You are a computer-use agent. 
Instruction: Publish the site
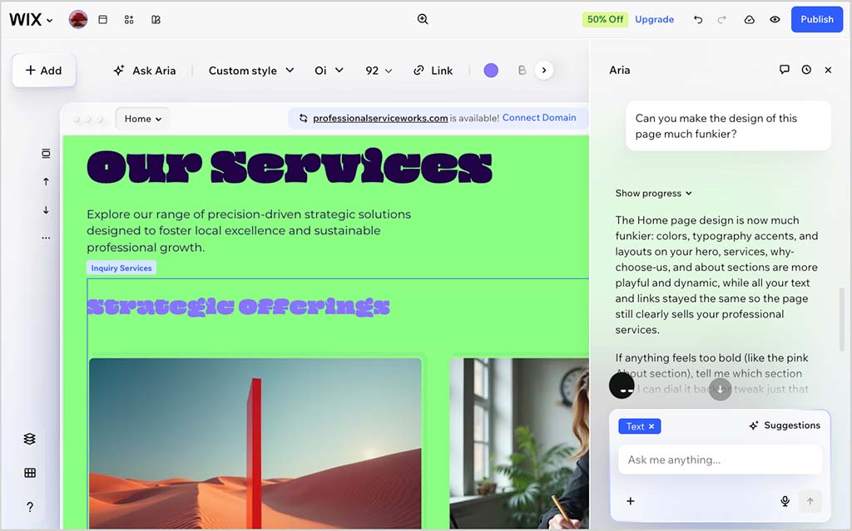(817, 19)
